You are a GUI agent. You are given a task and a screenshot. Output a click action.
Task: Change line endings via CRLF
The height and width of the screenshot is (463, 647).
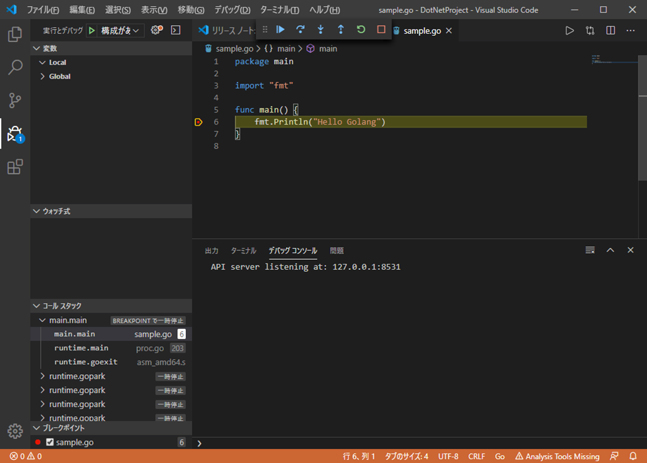476,456
